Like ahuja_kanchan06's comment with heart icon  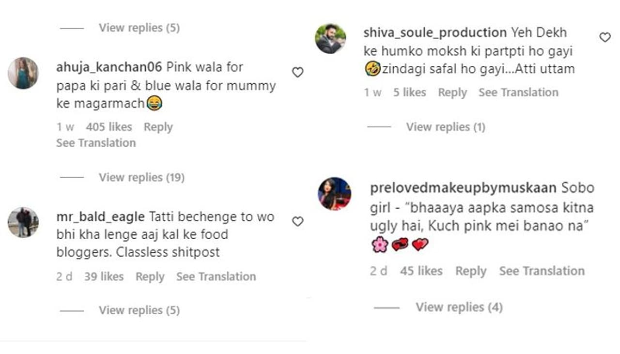pos(297,73)
